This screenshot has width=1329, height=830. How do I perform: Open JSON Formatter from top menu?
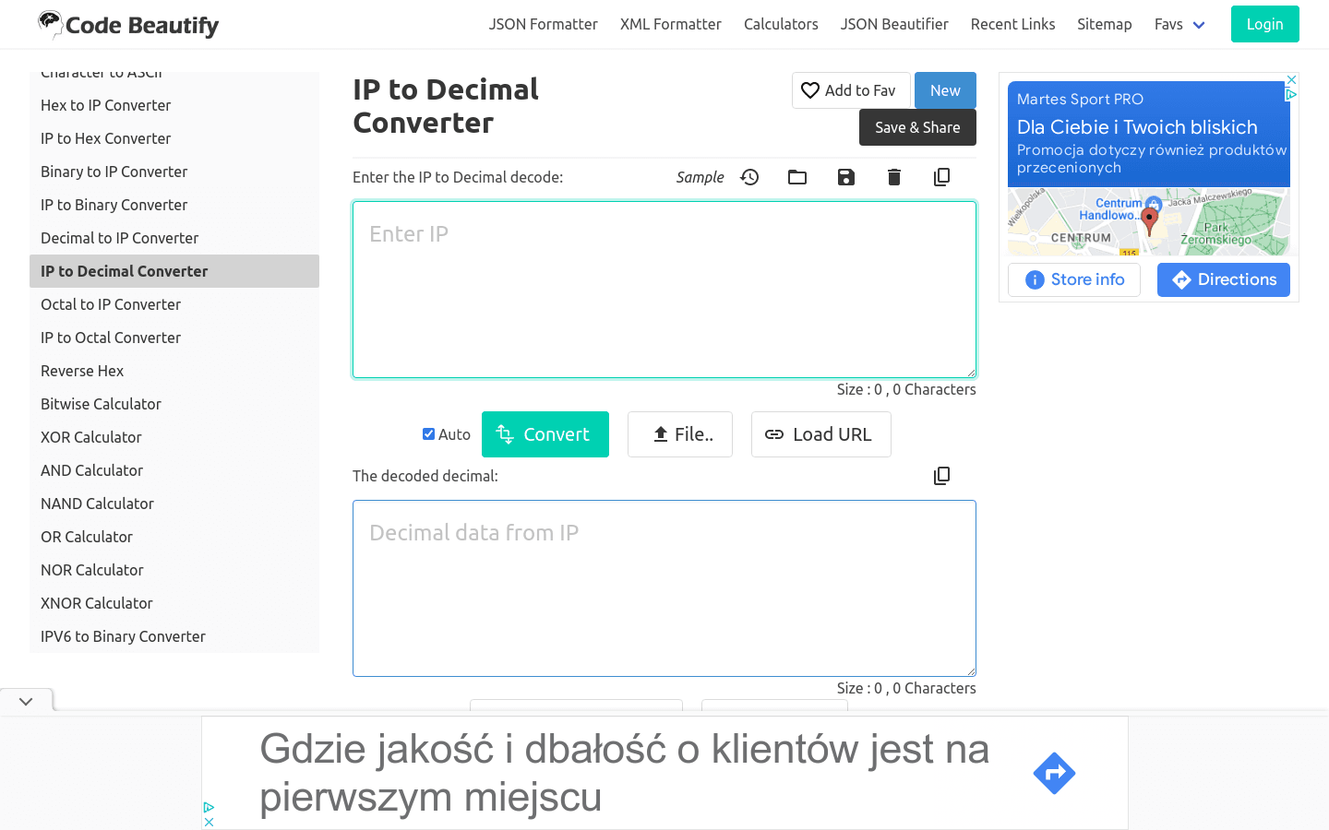[543, 25]
